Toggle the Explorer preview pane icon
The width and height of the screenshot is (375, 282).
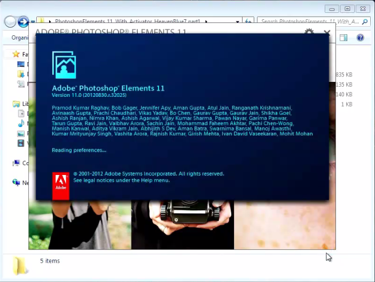[343, 38]
